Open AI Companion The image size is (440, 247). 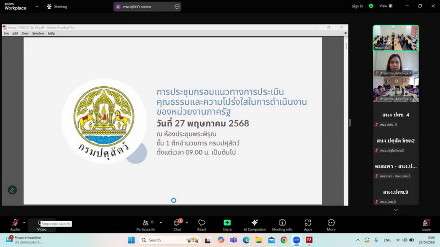coord(255,225)
